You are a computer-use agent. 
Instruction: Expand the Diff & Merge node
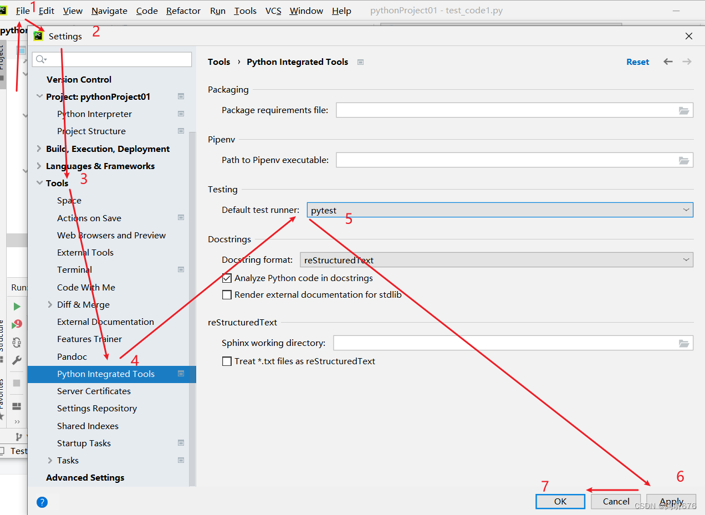click(50, 304)
